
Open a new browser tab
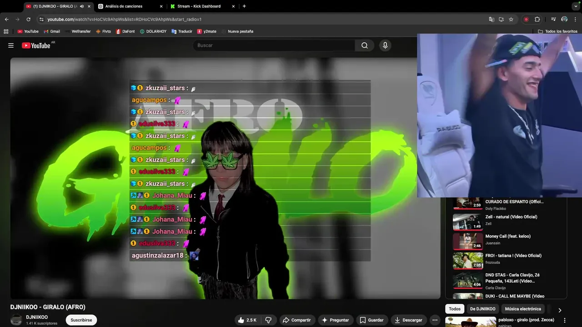click(x=244, y=6)
